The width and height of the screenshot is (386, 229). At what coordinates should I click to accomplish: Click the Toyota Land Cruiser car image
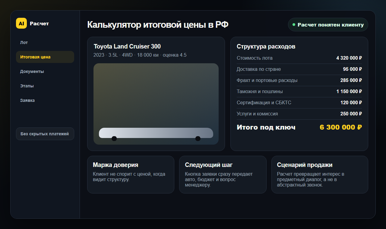[x=156, y=104]
